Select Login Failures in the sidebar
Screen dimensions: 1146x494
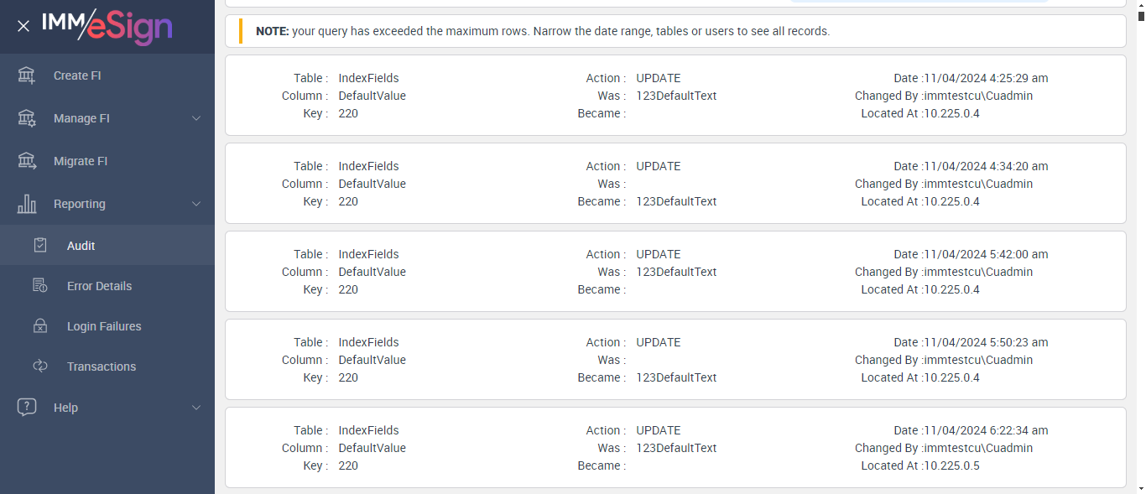pos(104,326)
